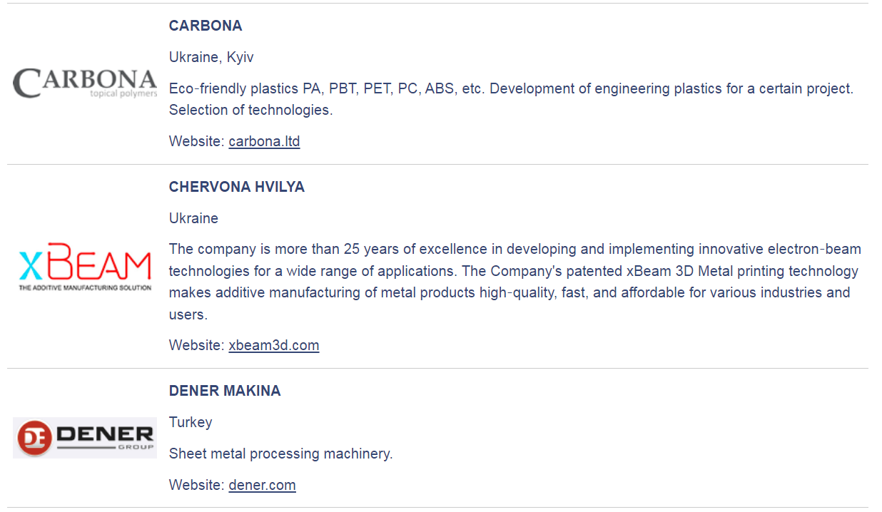
Task: Open the carbona.ltd website link
Action: point(264,141)
